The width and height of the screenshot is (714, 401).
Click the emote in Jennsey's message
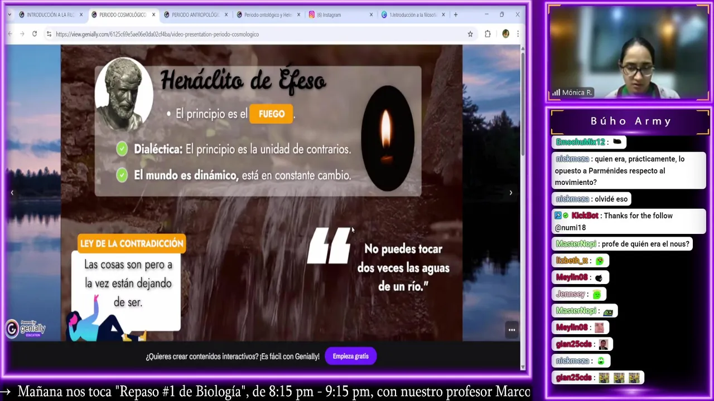[597, 294]
